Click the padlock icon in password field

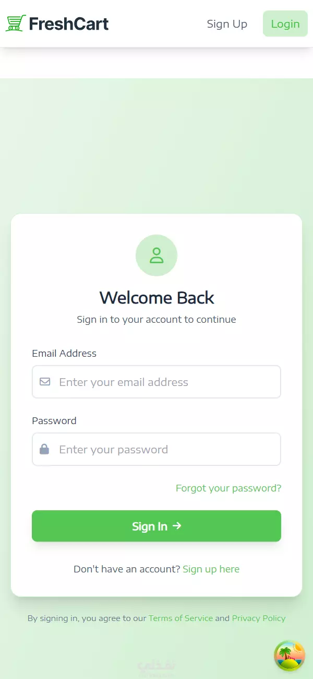(x=44, y=449)
